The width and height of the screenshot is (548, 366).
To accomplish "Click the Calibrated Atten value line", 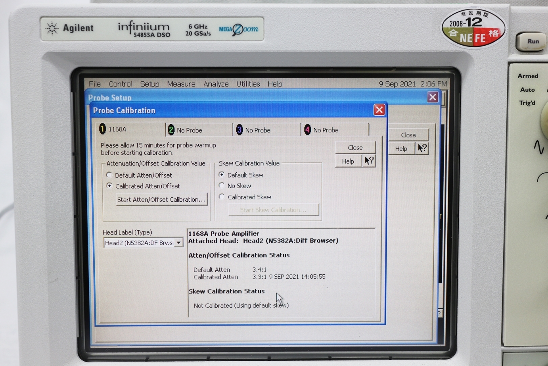I will (259, 277).
